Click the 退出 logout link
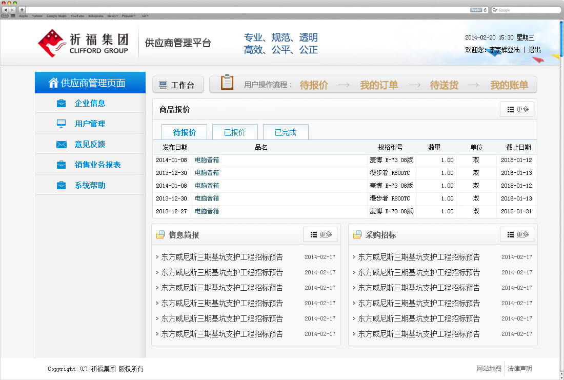 pos(534,50)
